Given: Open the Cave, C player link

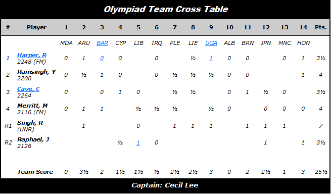Looking at the screenshot, I should click(28, 89).
